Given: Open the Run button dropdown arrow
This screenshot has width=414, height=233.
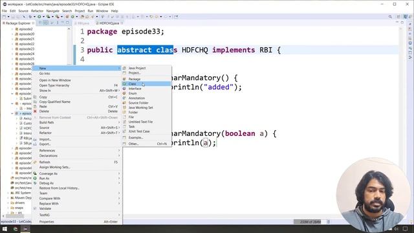Looking at the screenshot, I should (43, 17).
